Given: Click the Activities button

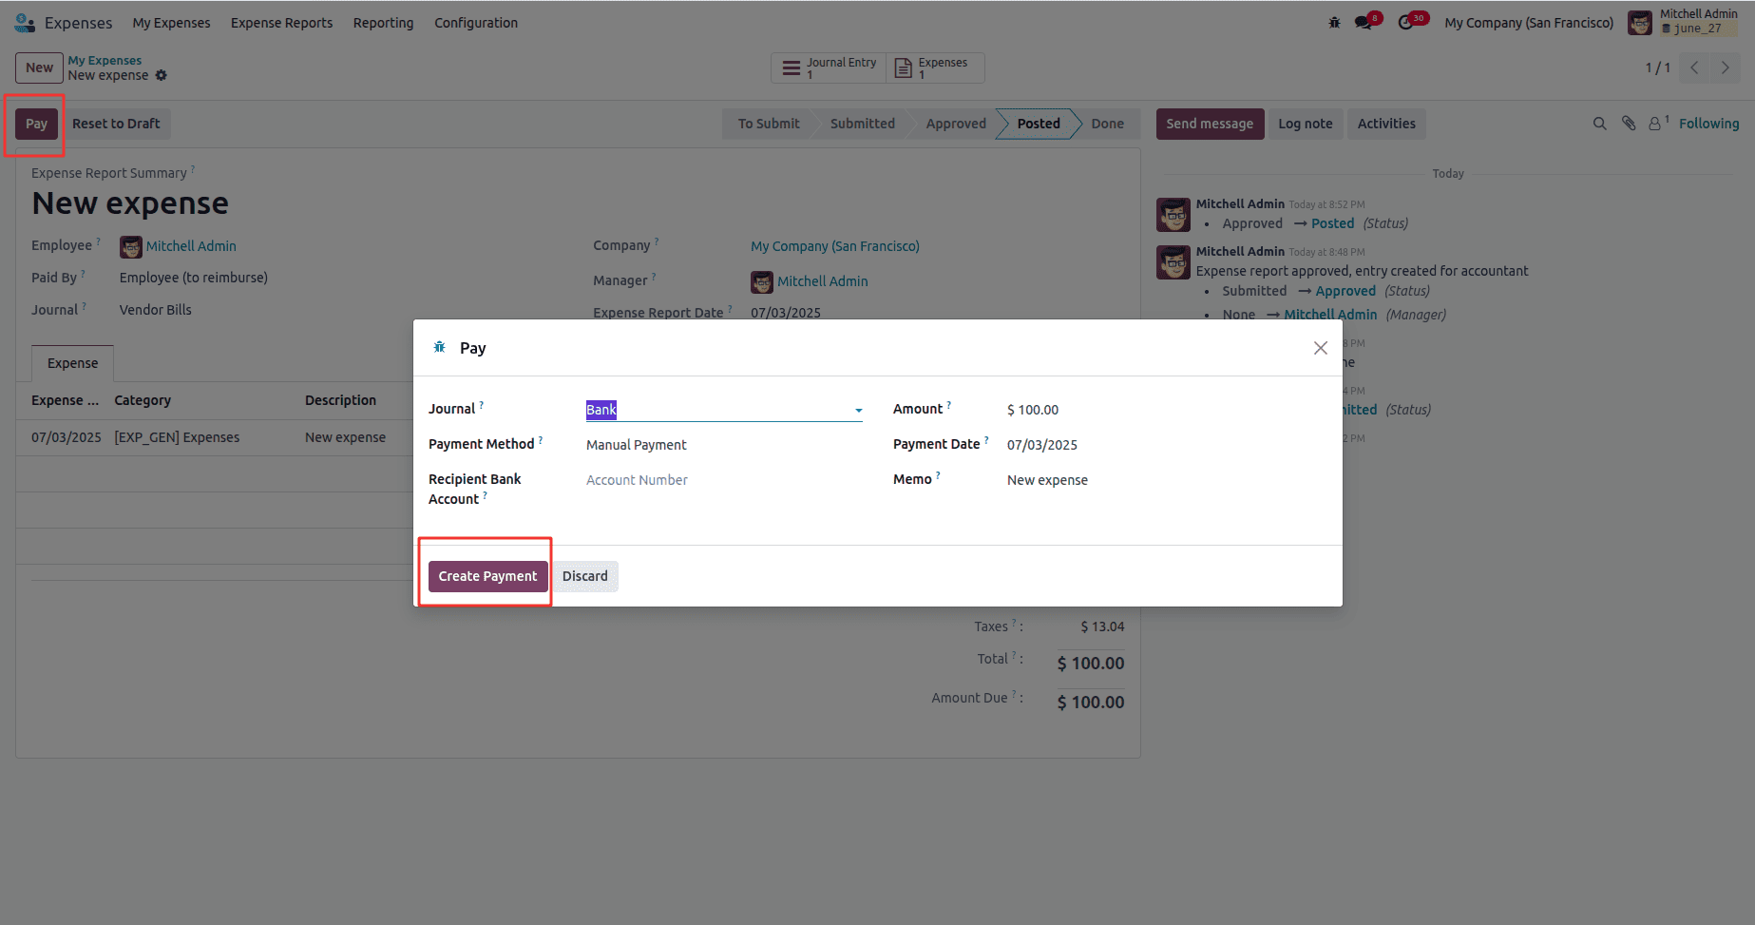Looking at the screenshot, I should click(1386, 124).
